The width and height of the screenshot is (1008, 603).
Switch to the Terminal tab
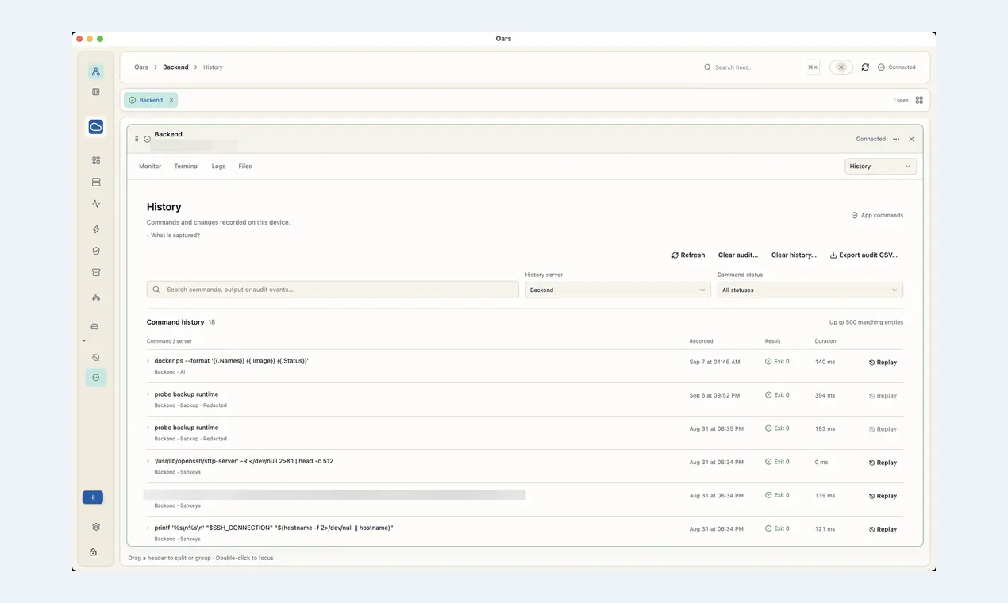coord(187,167)
